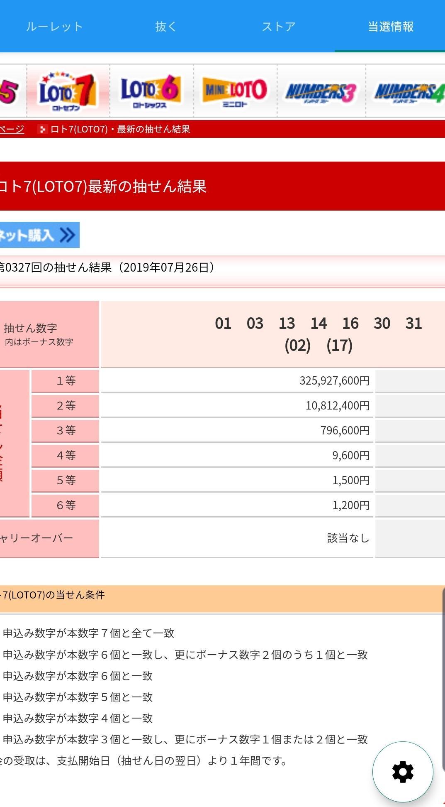The height and width of the screenshot is (807, 445).
Task: Click winning number 13
Action: click(287, 323)
